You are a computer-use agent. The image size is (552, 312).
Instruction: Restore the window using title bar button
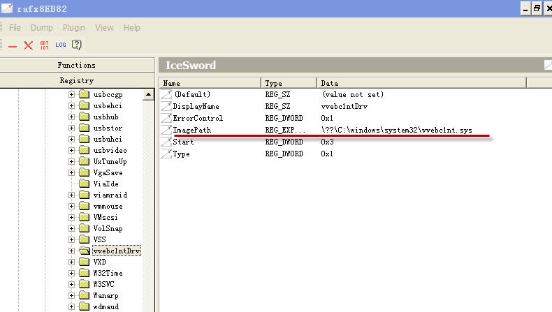click(537, 8)
